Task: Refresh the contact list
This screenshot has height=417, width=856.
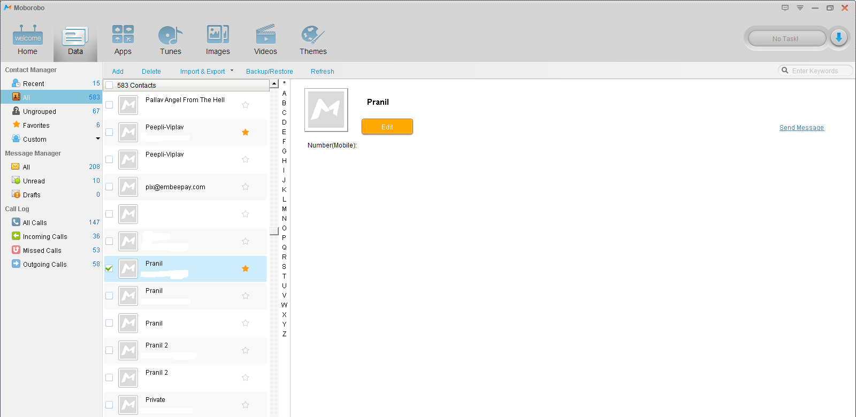Action: click(x=323, y=71)
